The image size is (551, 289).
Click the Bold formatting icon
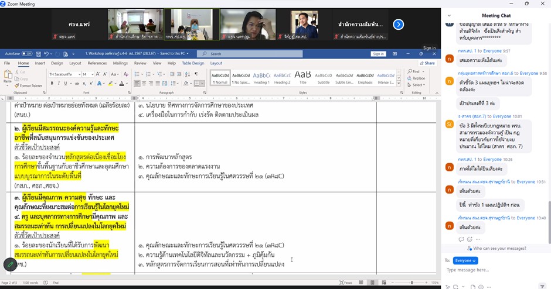tap(52, 84)
